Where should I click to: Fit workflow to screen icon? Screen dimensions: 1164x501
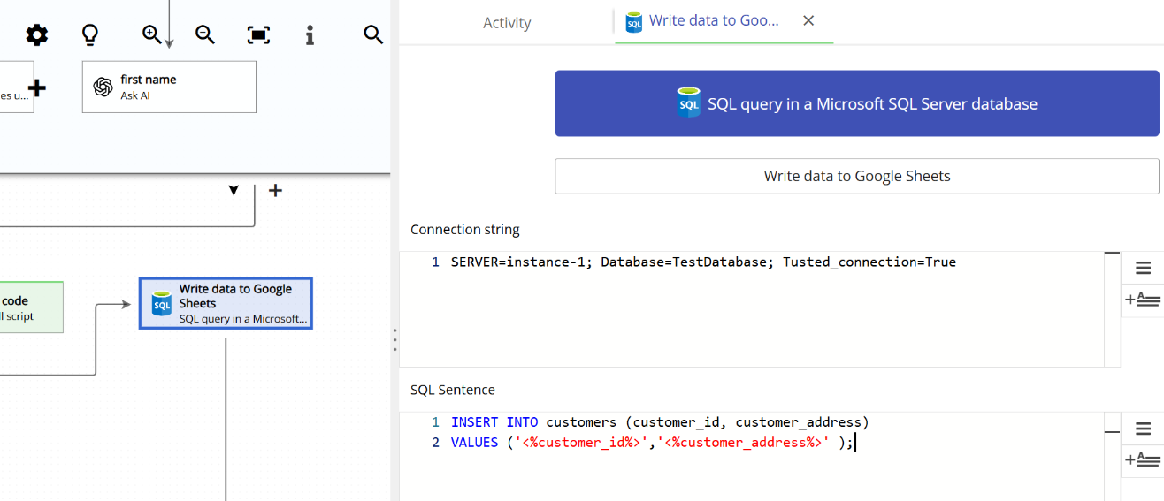[258, 35]
